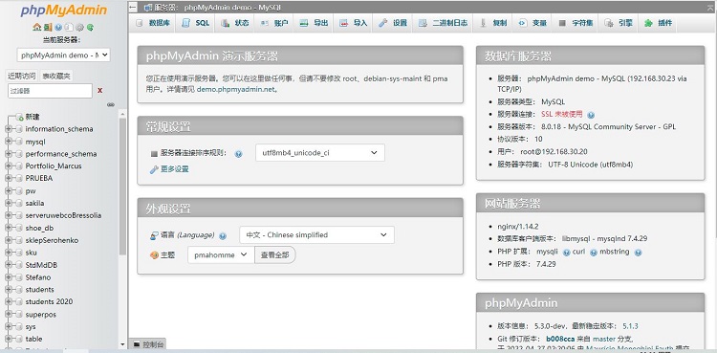Open the 字符集 tab
The height and width of the screenshot is (353, 717).
(576, 23)
